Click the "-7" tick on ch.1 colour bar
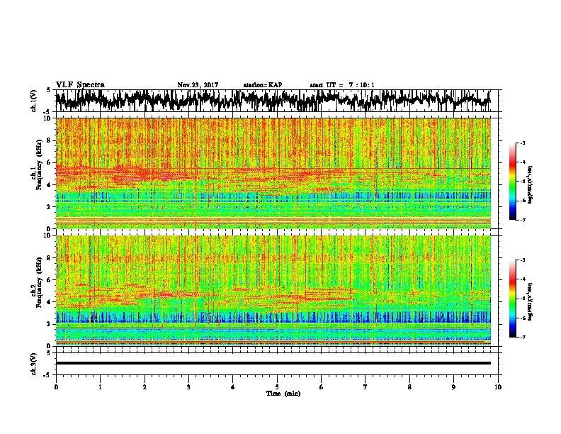 coord(522,220)
